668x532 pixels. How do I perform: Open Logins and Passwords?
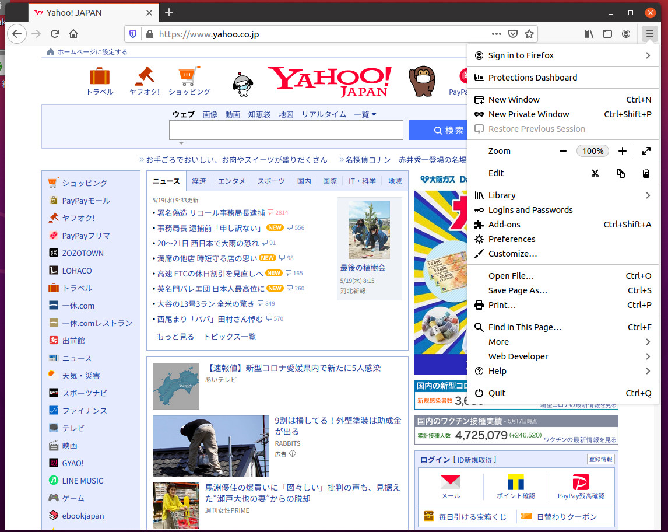click(563, 210)
